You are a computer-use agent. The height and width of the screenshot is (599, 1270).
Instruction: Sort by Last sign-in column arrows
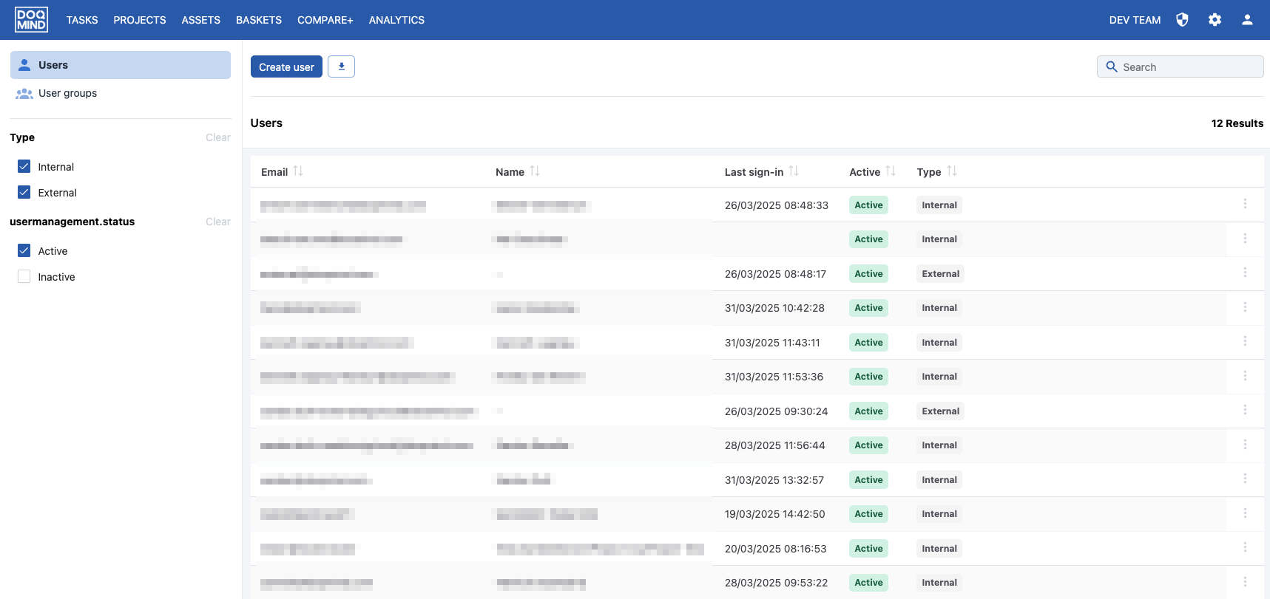point(794,171)
